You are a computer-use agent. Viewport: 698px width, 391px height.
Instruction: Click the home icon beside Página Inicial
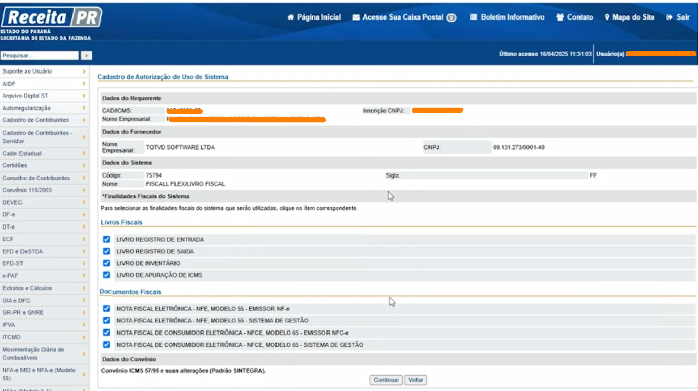pos(291,18)
